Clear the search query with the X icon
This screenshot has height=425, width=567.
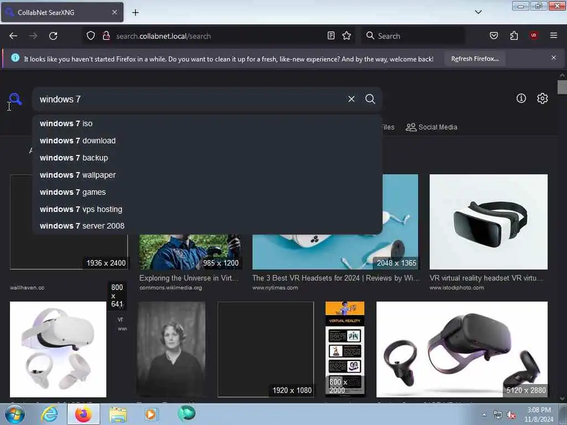(351, 99)
